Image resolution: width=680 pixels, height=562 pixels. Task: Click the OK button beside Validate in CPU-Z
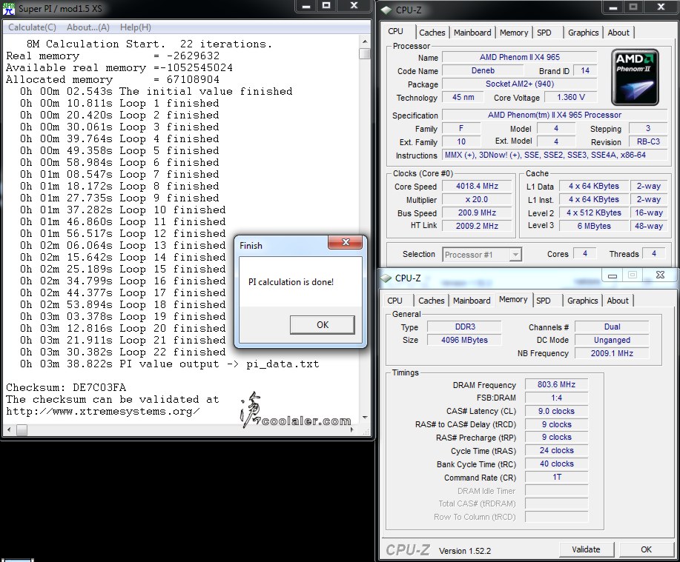point(646,549)
